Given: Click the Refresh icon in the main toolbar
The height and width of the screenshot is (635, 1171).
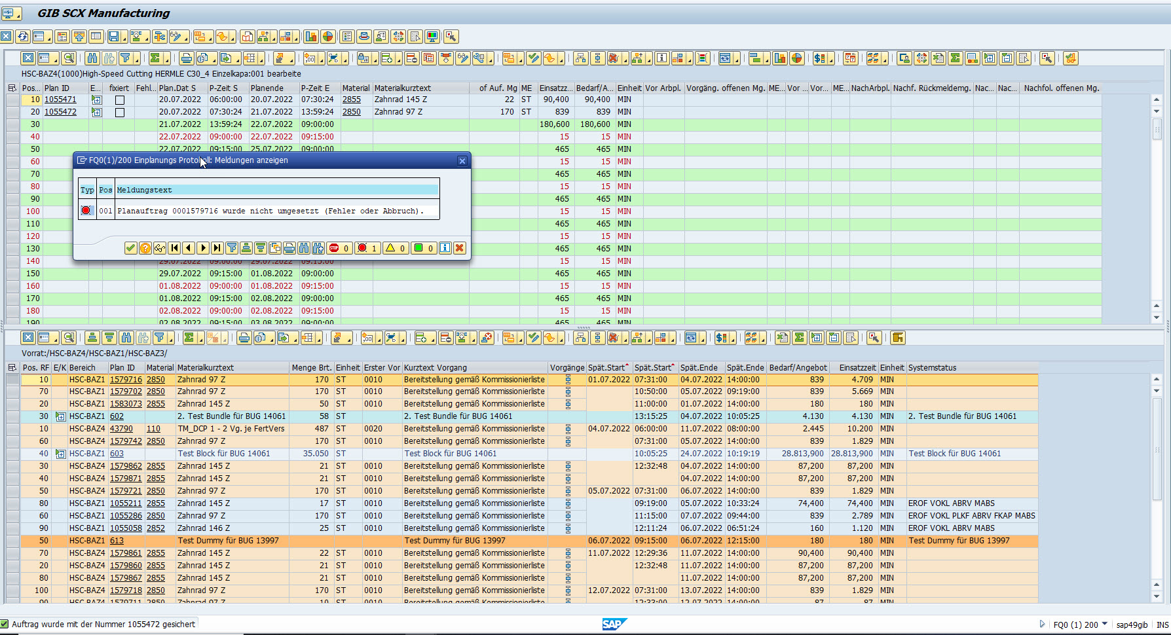Looking at the screenshot, I should coord(23,37).
